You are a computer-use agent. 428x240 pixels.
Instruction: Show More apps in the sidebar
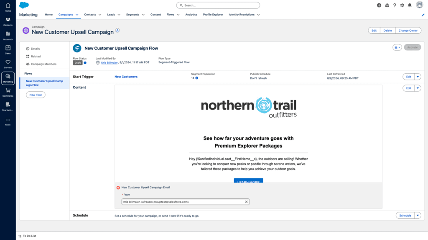[8, 122]
